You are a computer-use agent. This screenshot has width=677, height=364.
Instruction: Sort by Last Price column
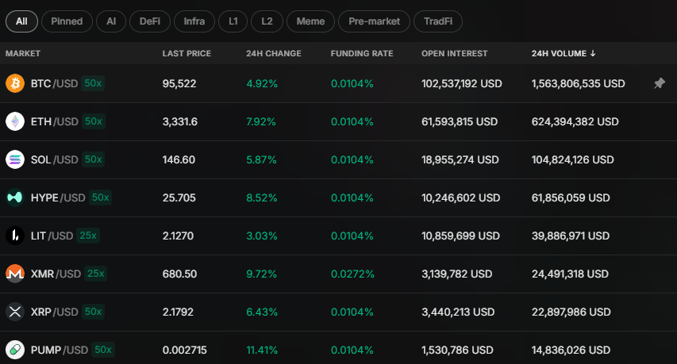tap(187, 53)
